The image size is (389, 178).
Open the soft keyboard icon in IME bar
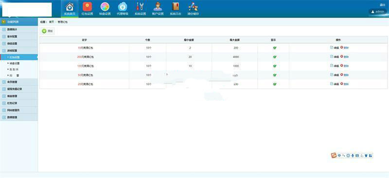(x=357, y=156)
